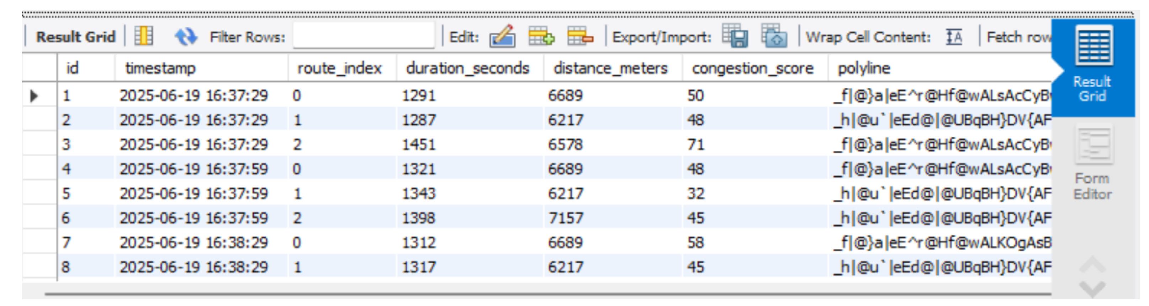Sort by the duration_seconds column header
Viewport: 1149px width, 306px height.
coord(470,68)
